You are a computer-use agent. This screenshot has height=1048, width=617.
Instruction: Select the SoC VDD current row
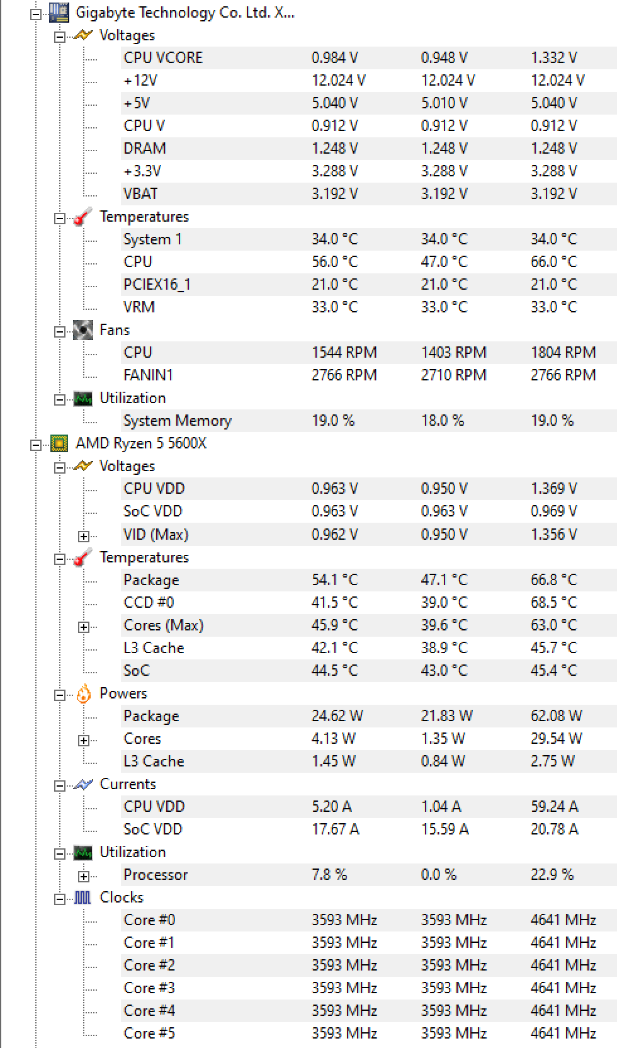(x=369, y=829)
